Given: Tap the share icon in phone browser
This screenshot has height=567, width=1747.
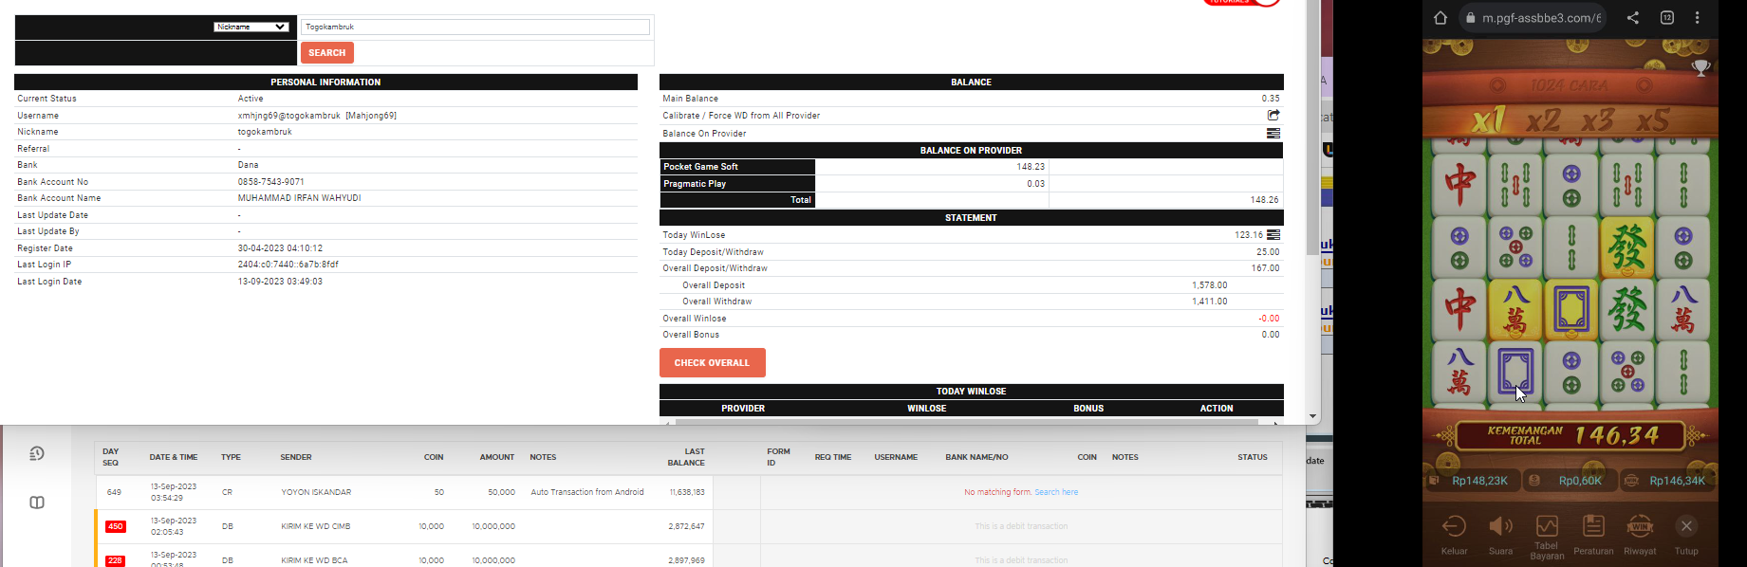Looking at the screenshot, I should (1633, 17).
